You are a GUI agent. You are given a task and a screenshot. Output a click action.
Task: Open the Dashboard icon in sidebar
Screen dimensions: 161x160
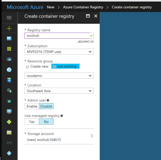[x=9, y=38]
